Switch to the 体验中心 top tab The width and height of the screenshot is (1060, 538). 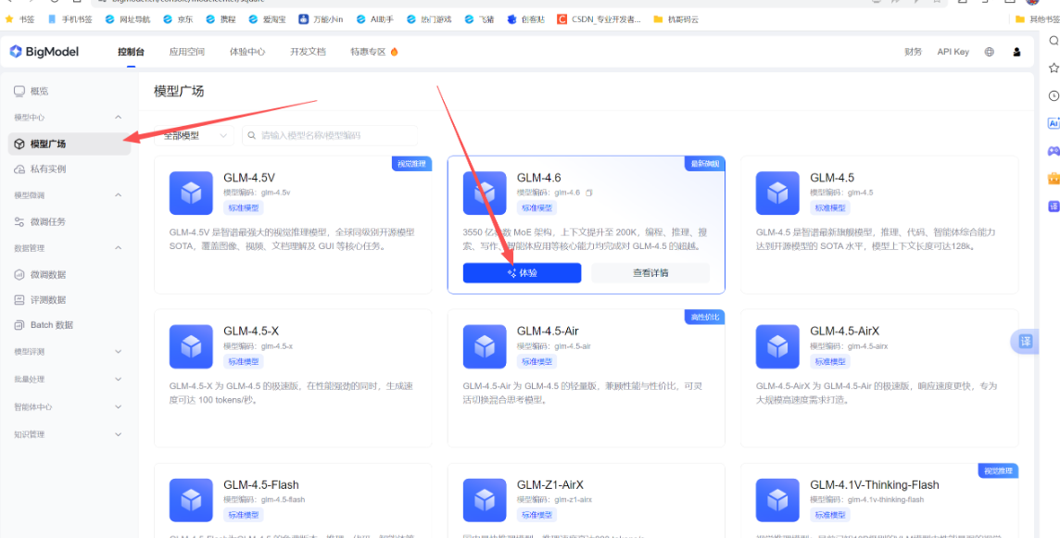(247, 52)
